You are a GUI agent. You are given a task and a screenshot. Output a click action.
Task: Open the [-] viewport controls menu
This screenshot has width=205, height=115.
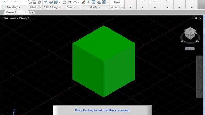(x=2, y=18)
